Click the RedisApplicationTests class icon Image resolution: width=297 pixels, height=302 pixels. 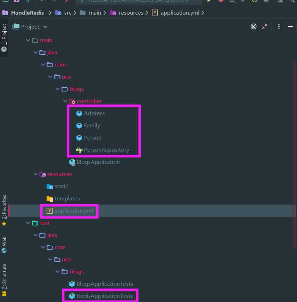tap(72, 296)
